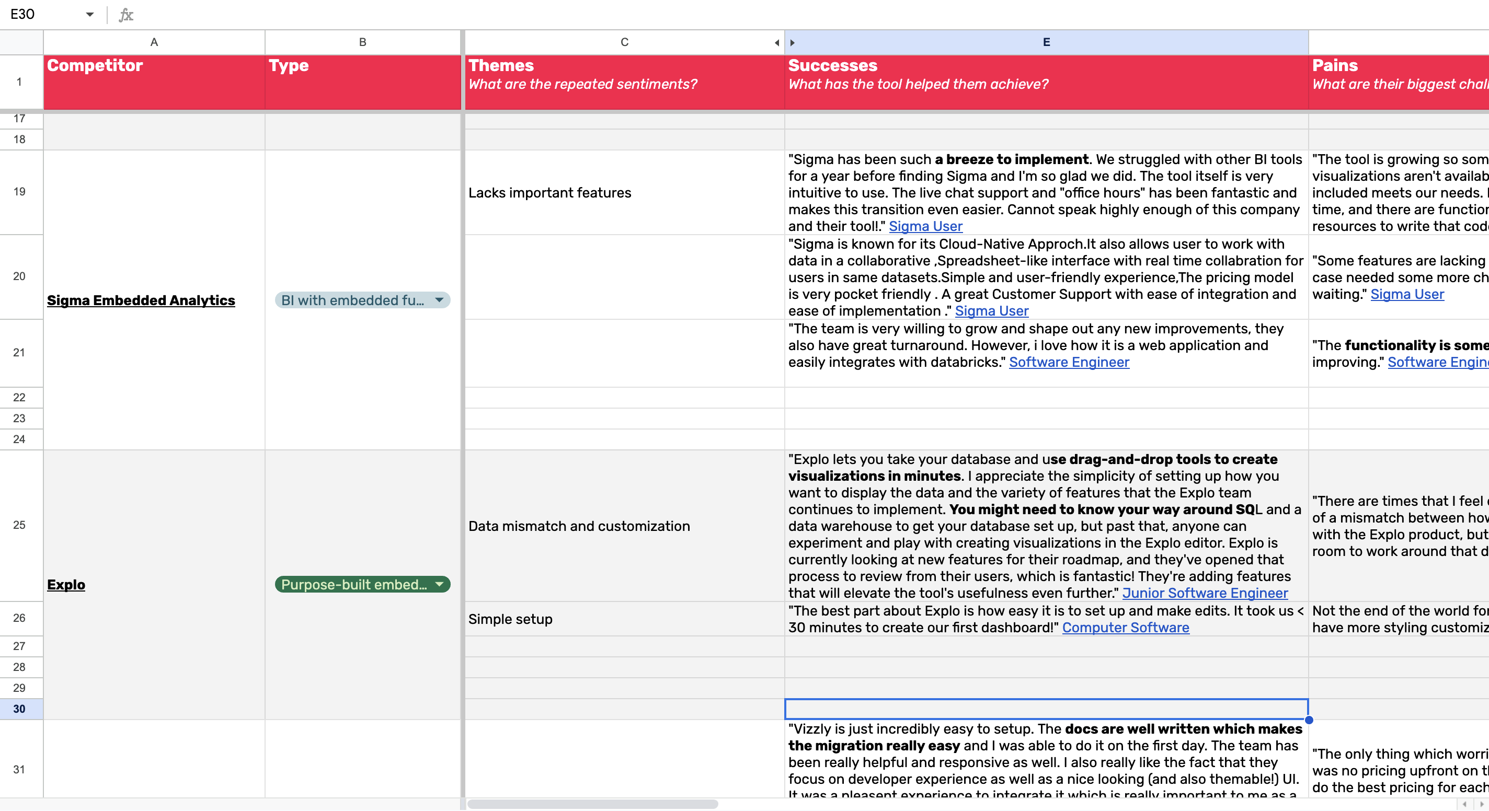Select the Successes header cell
1489x811 pixels.
pyautogui.click(x=1046, y=82)
